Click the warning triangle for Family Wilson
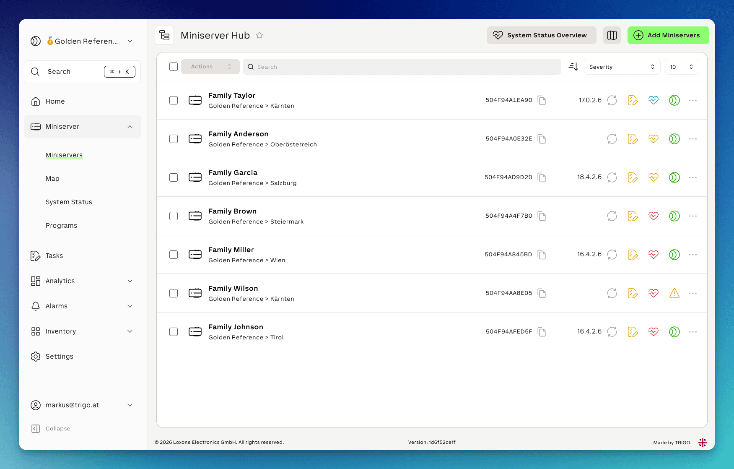 (674, 293)
